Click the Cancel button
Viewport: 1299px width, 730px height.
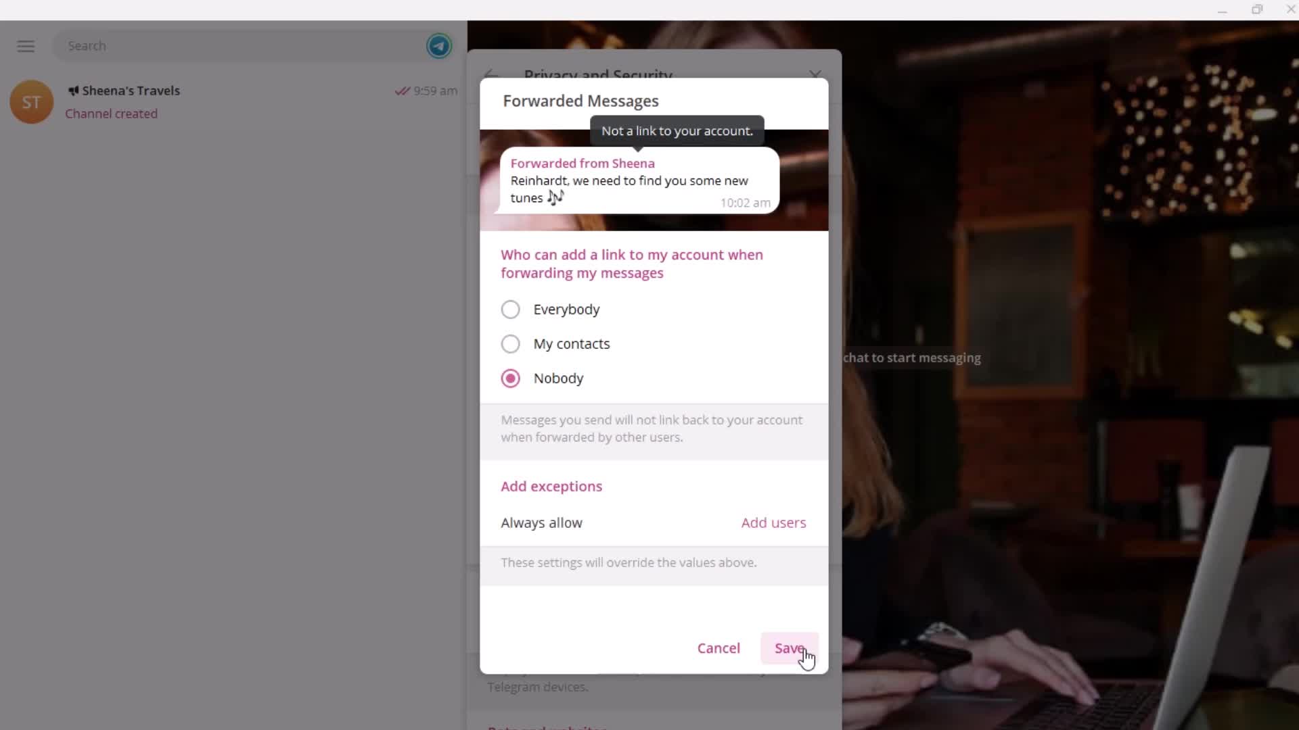point(719,648)
